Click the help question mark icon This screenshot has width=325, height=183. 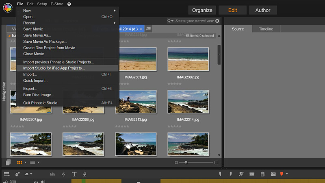[x=69, y=4]
